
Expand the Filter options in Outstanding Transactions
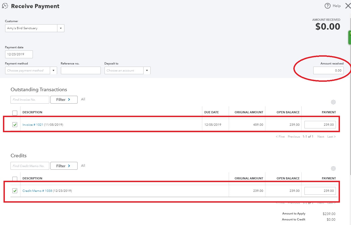pos(64,100)
